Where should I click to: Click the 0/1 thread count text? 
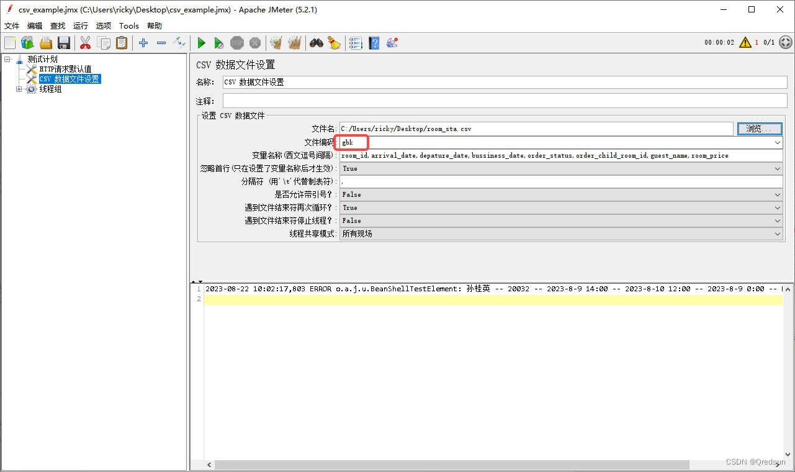pos(769,43)
